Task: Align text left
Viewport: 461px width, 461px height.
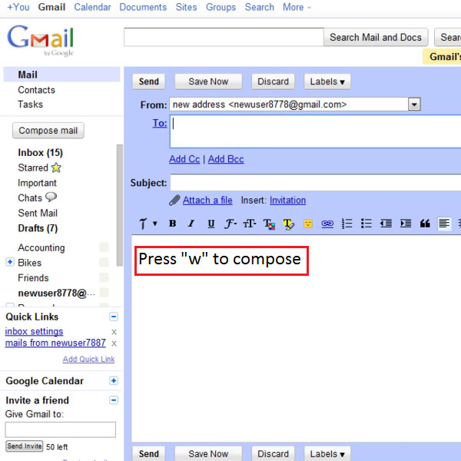Action: coord(444,224)
